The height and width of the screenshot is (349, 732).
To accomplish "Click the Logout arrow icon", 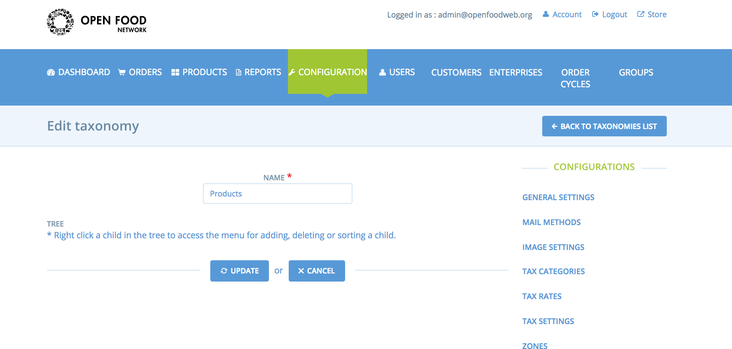I will pos(595,14).
